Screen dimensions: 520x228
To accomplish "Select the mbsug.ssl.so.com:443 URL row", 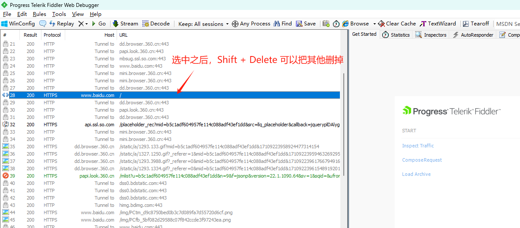I will coord(143,59).
